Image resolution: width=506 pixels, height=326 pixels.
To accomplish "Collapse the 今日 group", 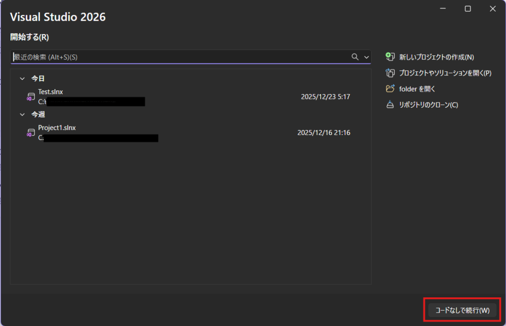I will [x=22, y=78].
